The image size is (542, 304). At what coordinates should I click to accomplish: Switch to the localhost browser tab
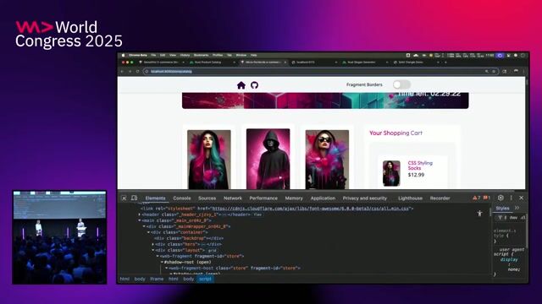[x=312, y=62]
